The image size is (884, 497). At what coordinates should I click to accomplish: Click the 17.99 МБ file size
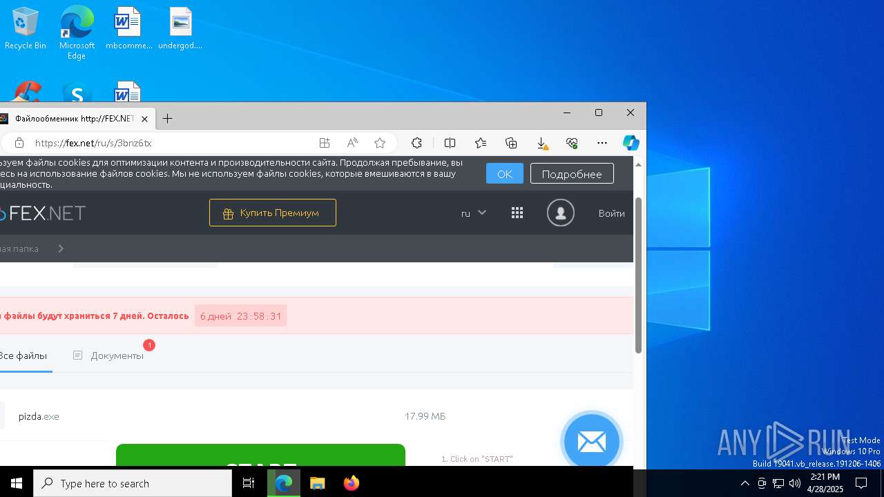[x=425, y=416]
